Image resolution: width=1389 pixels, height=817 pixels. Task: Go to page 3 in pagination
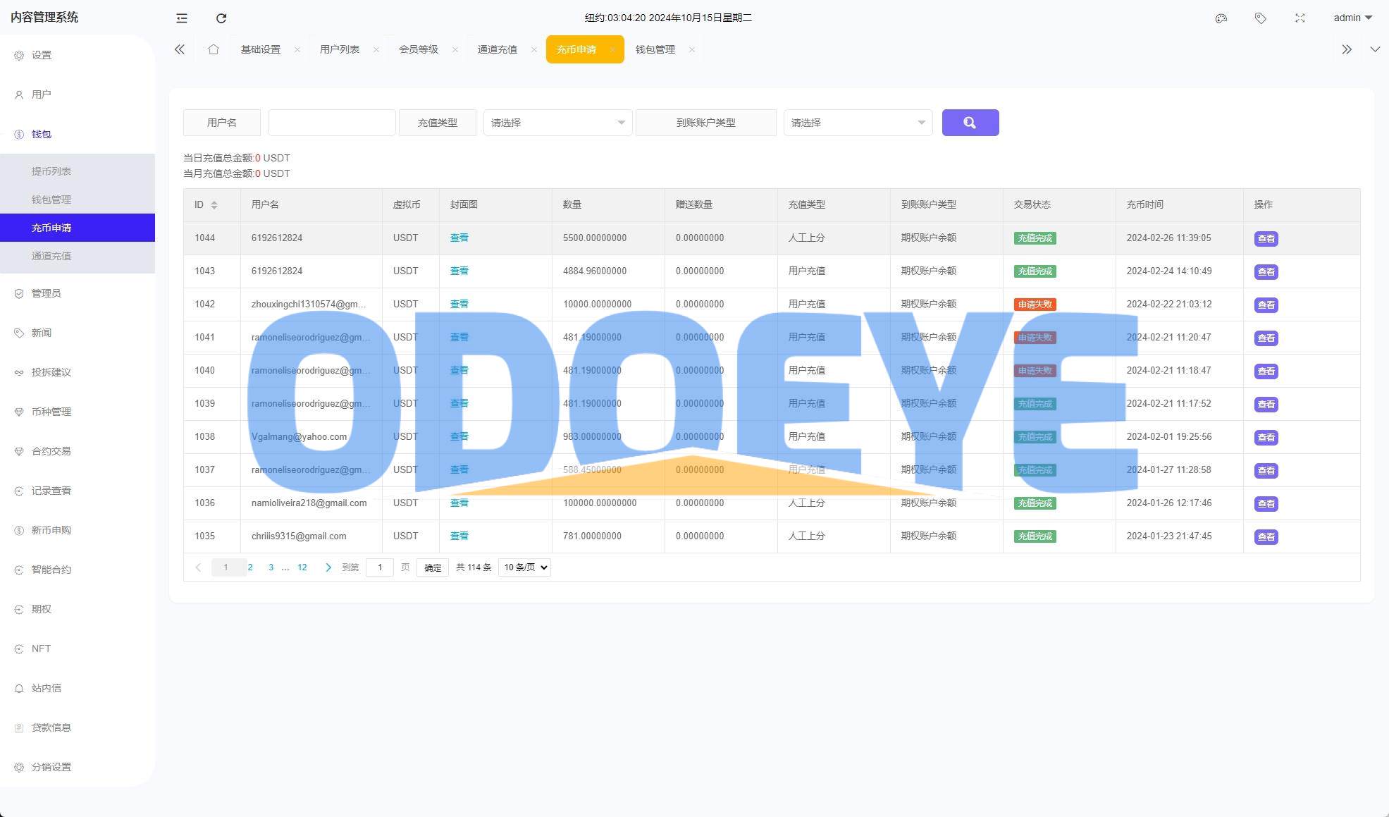[271, 567]
